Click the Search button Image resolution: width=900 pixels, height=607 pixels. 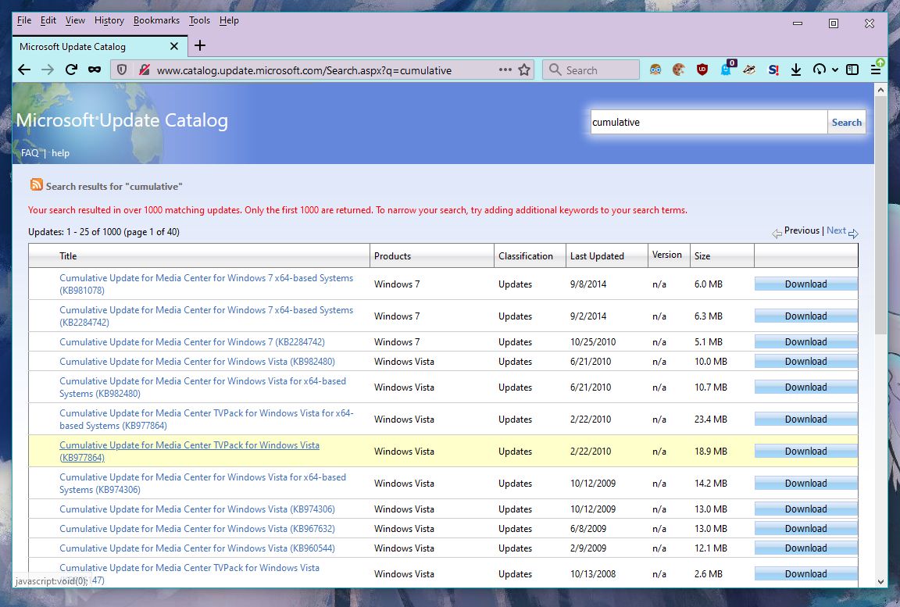(x=846, y=122)
